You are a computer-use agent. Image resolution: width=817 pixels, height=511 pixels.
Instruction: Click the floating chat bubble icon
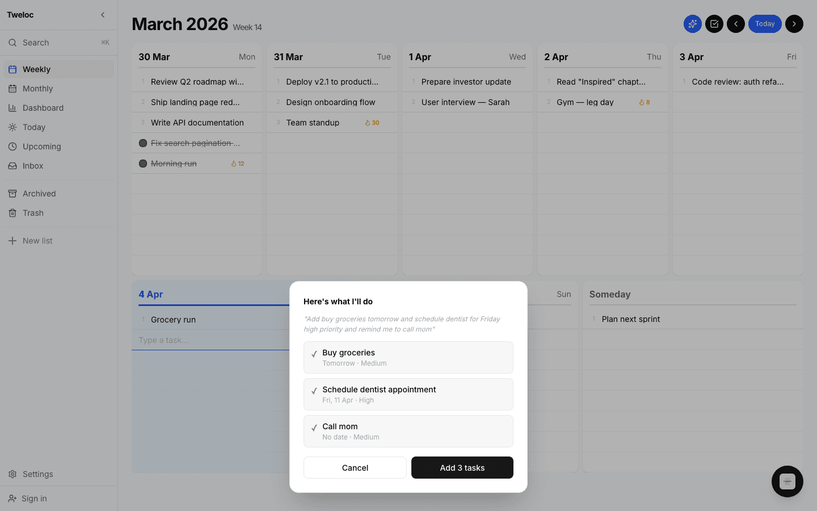click(787, 481)
